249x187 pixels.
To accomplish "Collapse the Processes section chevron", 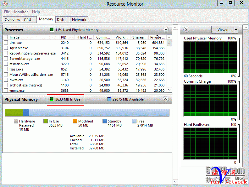I will click(166, 29).
